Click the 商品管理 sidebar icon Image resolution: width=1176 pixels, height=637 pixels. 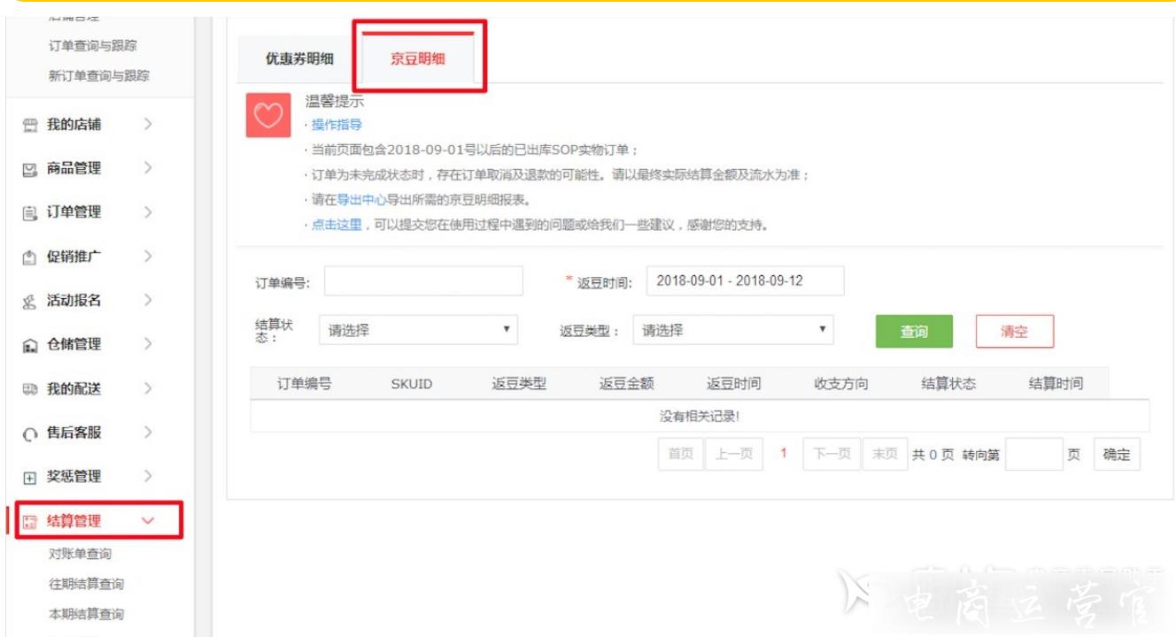29,169
